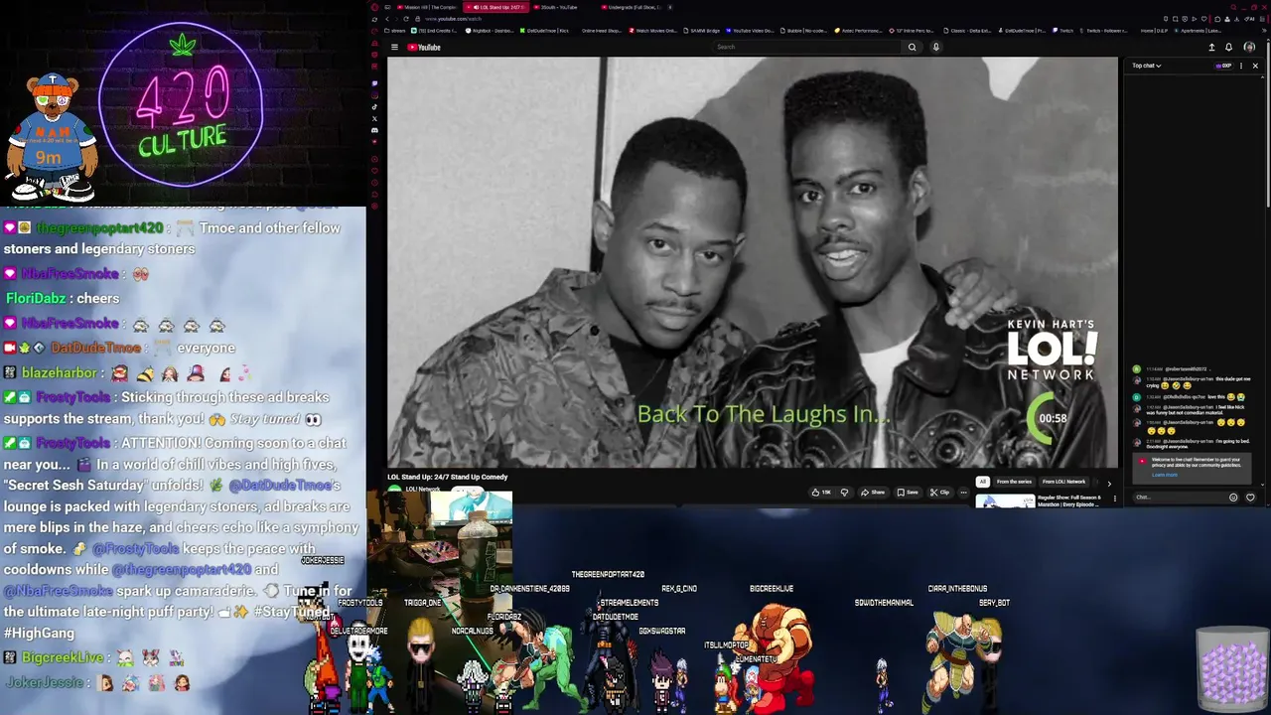Click the FloriDabz cheers chat message
Screen dimensions: 1271x715
click(x=63, y=298)
